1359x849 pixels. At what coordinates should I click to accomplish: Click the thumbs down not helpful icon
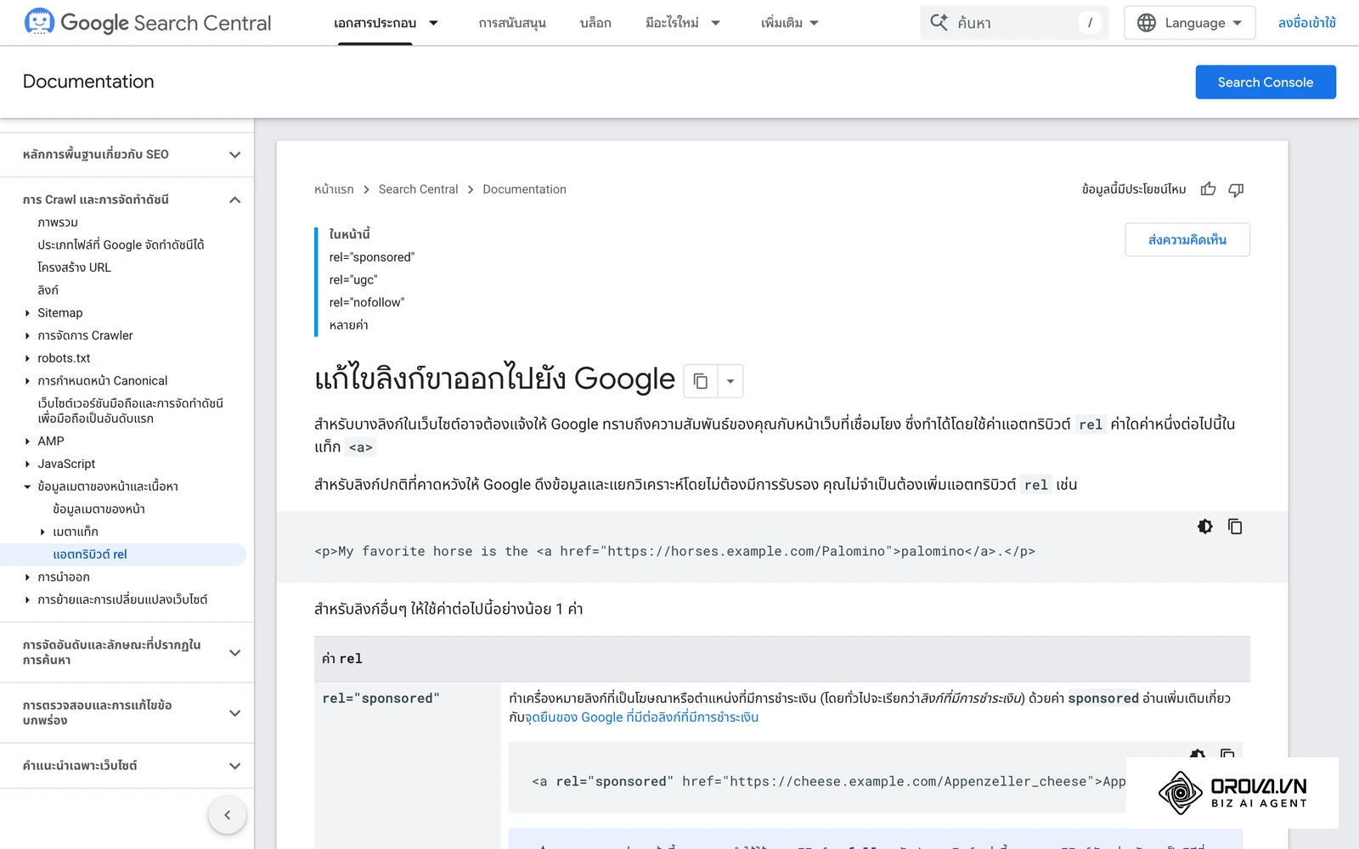tap(1236, 189)
